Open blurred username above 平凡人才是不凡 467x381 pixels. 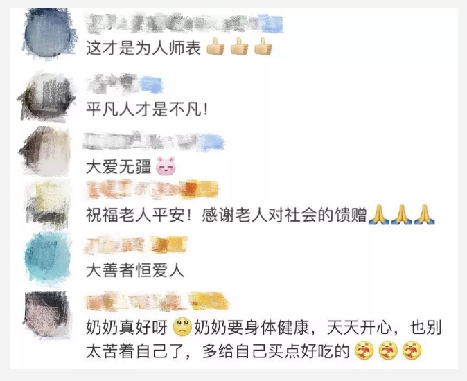point(125,83)
